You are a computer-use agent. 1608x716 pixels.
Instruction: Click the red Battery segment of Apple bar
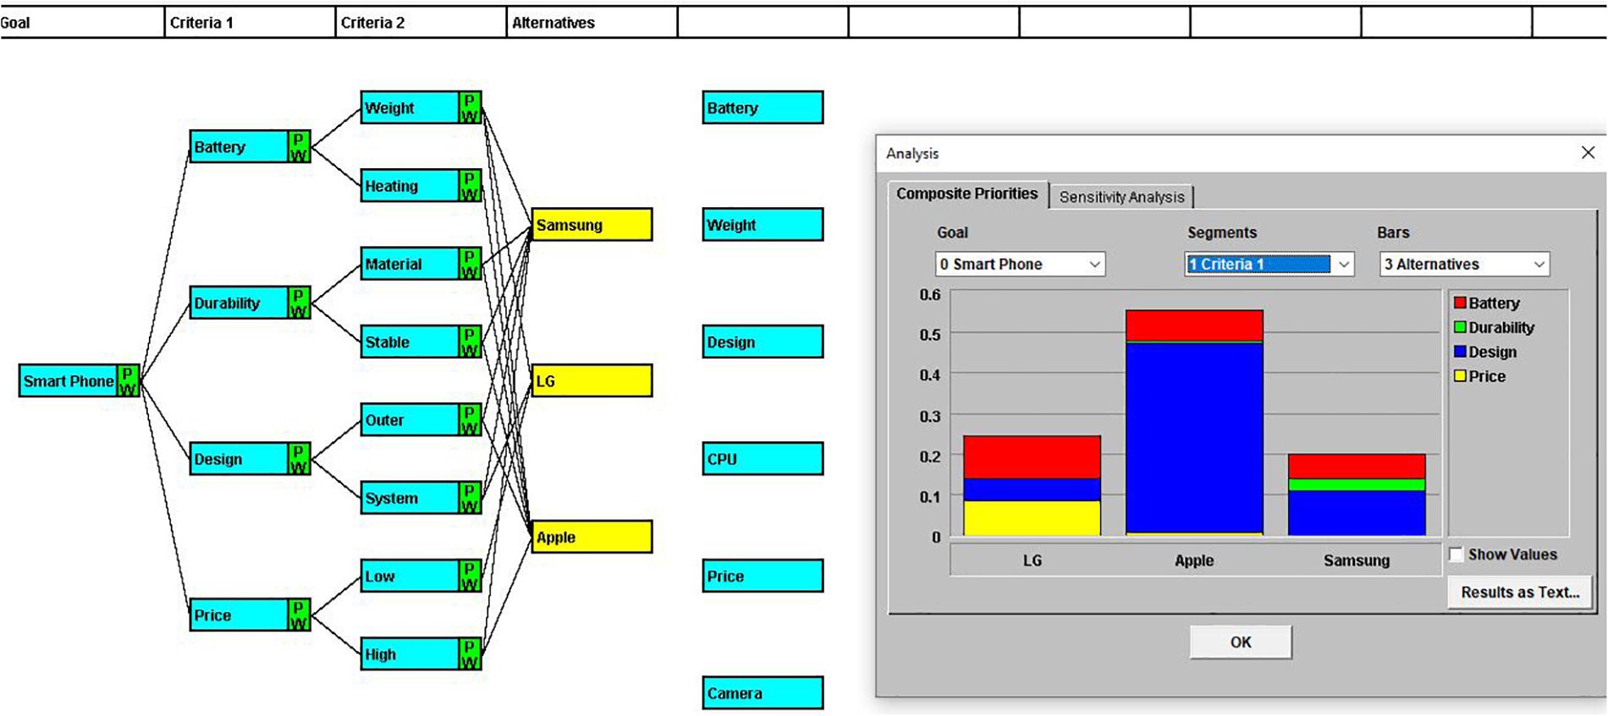1194,325
